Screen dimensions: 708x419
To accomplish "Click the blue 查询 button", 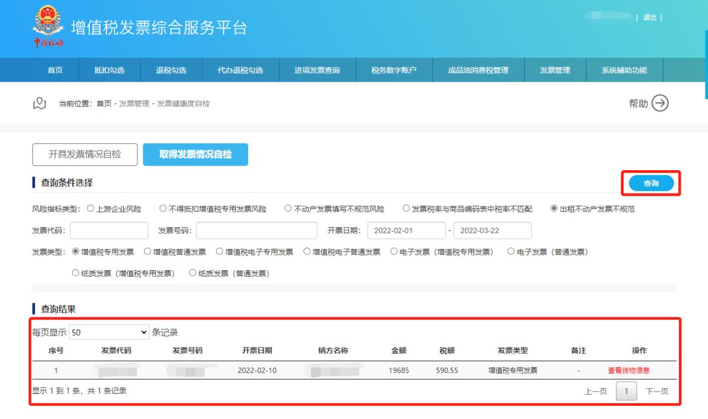I will click(651, 184).
